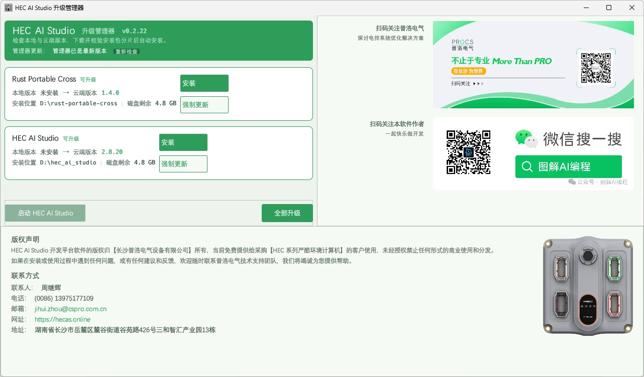The height and width of the screenshot is (377, 644).
Task: Click version label v0.2.22 in header
Action: 135,31
